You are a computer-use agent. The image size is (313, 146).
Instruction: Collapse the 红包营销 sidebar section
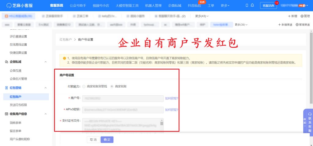(46, 88)
